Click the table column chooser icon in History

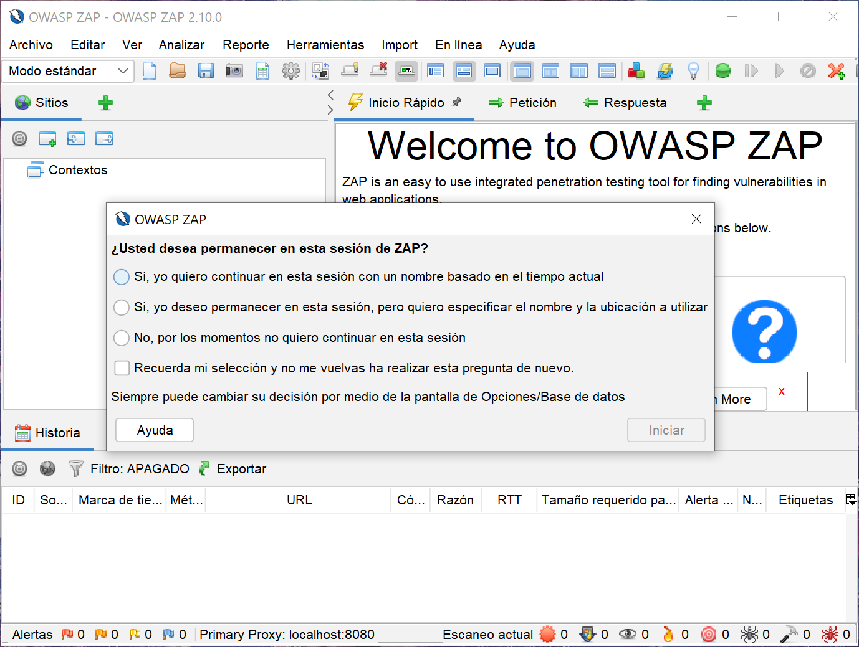pos(850,499)
